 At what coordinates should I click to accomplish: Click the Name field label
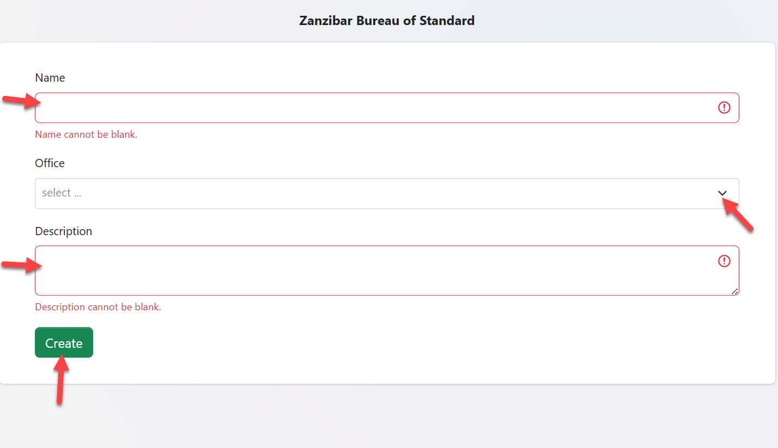point(50,78)
